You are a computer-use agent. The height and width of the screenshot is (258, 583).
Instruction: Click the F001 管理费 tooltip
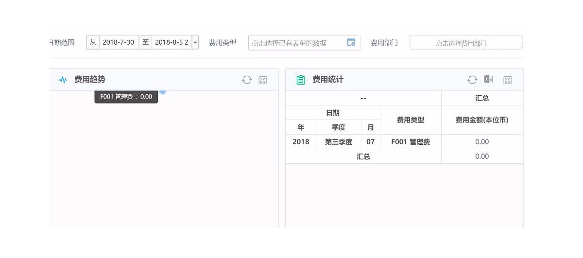[126, 97]
